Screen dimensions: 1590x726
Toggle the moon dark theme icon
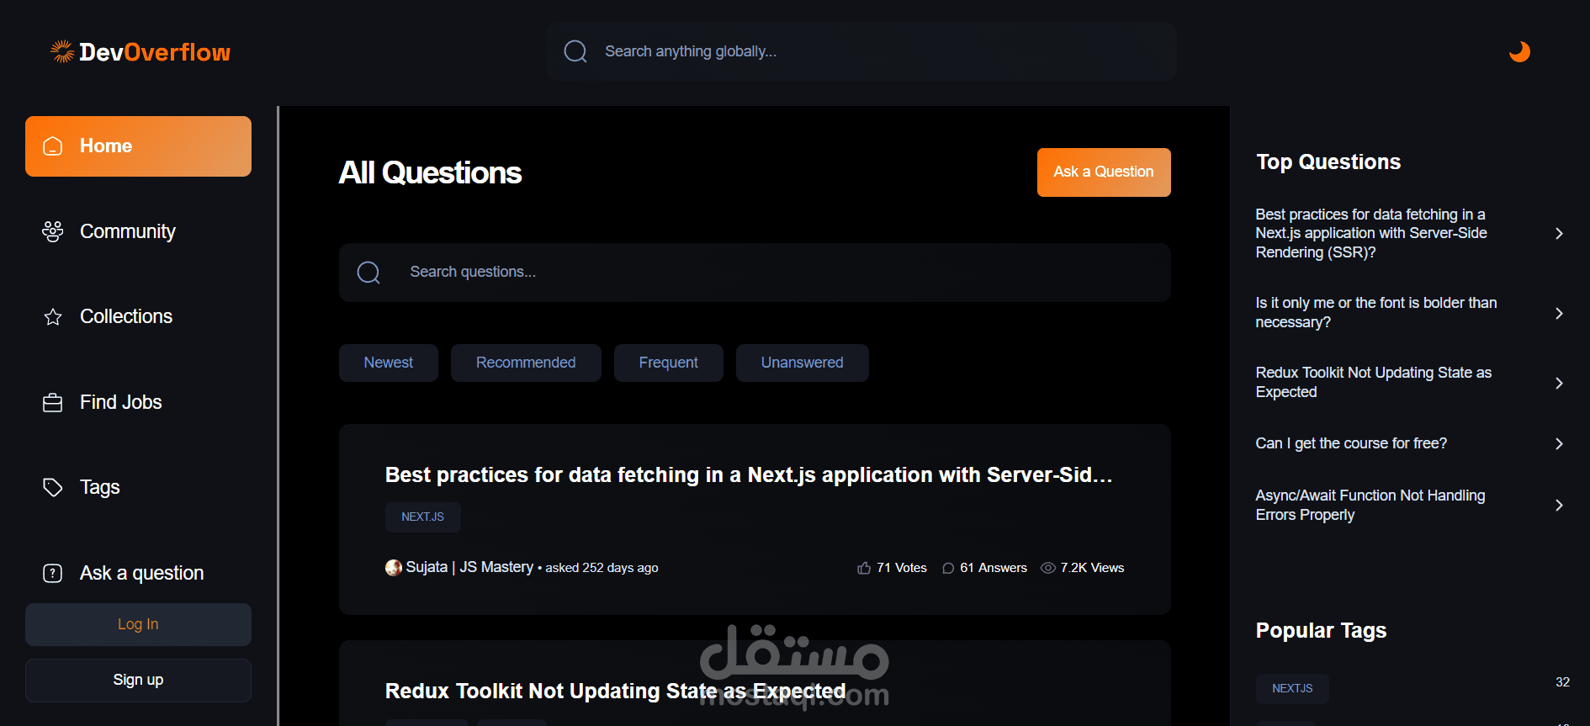pos(1519,51)
